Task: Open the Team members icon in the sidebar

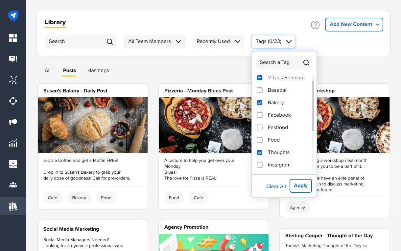Action: coord(13,184)
